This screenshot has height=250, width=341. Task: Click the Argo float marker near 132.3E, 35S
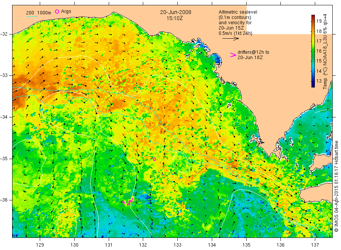point(154,159)
